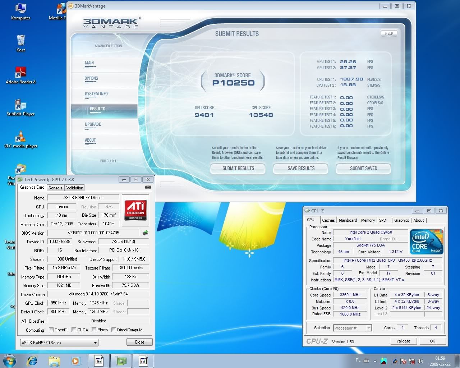
Task: Enable the OpenCL checkbox
Action: coord(51,330)
